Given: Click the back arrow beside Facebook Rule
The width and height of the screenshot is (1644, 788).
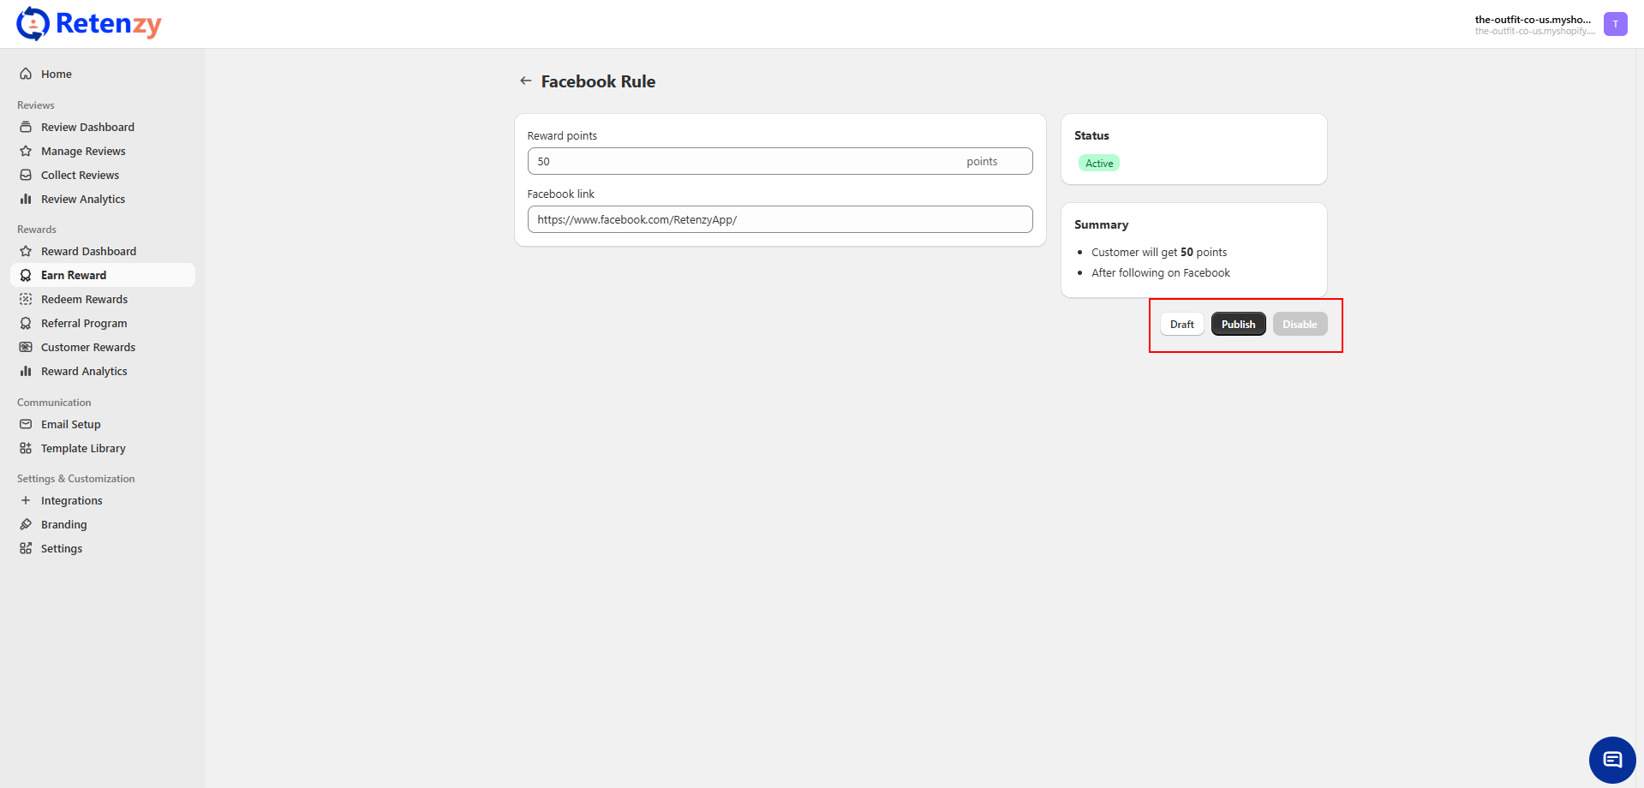Looking at the screenshot, I should pyautogui.click(x=525, y=81).
